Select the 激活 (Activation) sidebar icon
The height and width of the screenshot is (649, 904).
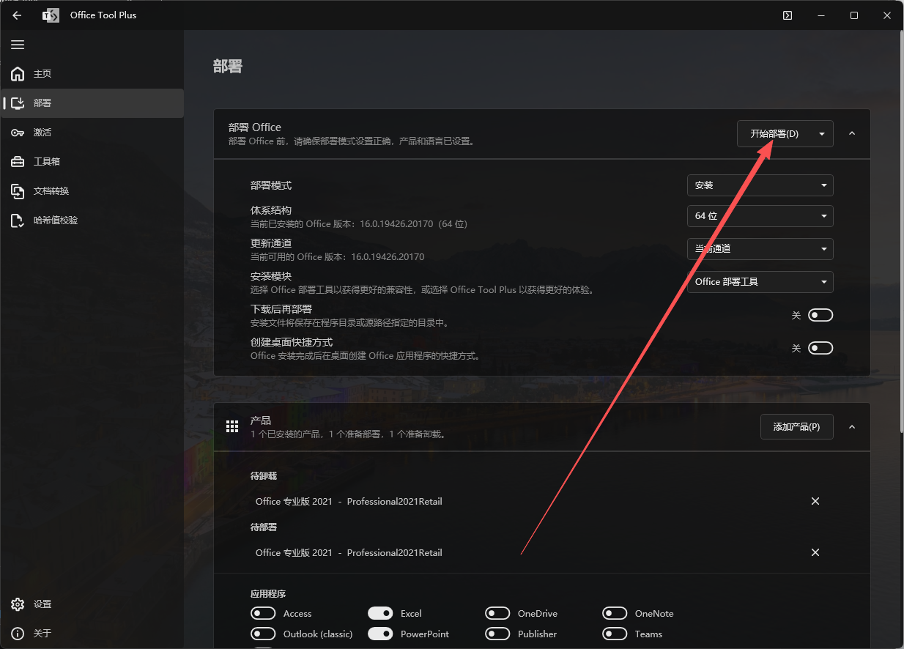coord(42,132)
